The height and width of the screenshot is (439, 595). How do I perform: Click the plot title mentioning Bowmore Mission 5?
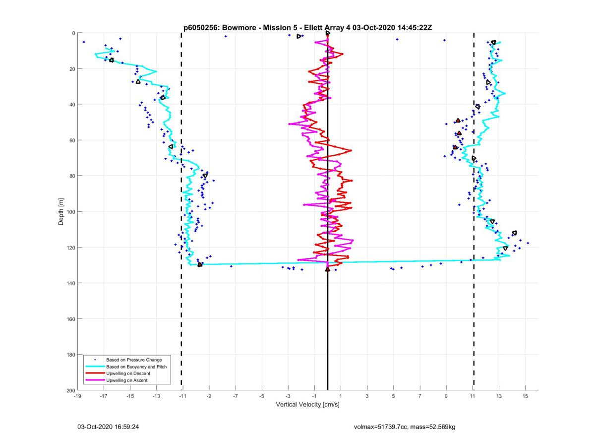pos(307,28)
